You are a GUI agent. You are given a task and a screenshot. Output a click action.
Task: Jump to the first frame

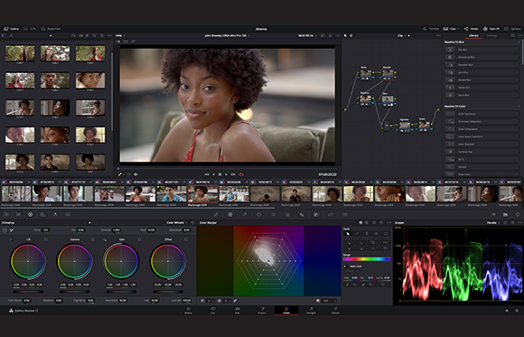207,174
